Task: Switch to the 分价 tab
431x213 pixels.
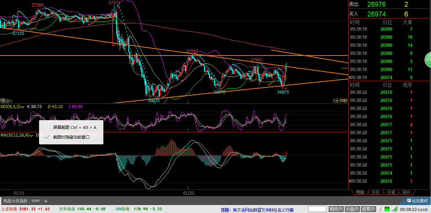Action: (375, 192)
